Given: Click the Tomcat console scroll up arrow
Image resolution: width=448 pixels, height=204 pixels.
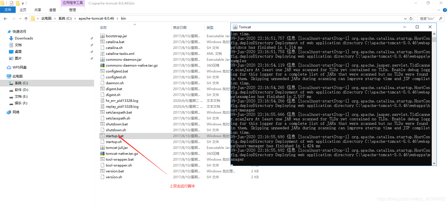Looking at the screenshot, I should pyautogui.click(x=434, y=34).
